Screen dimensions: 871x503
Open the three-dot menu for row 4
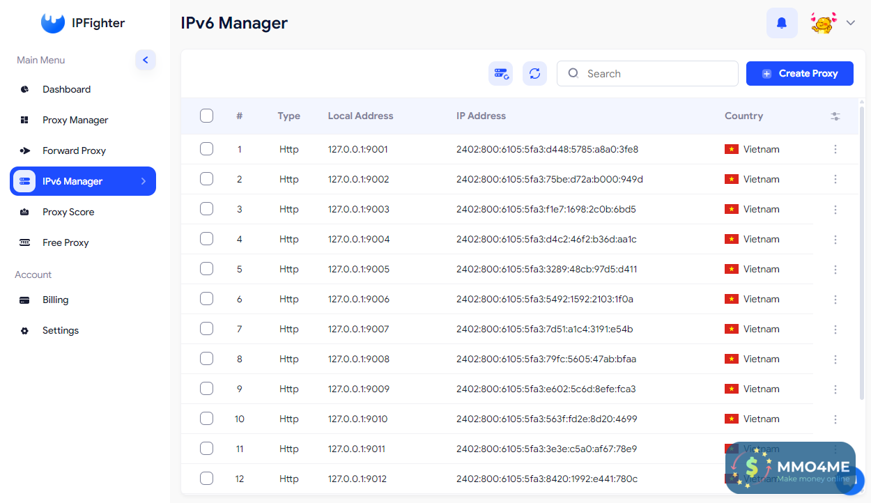(x=835, y=239)
